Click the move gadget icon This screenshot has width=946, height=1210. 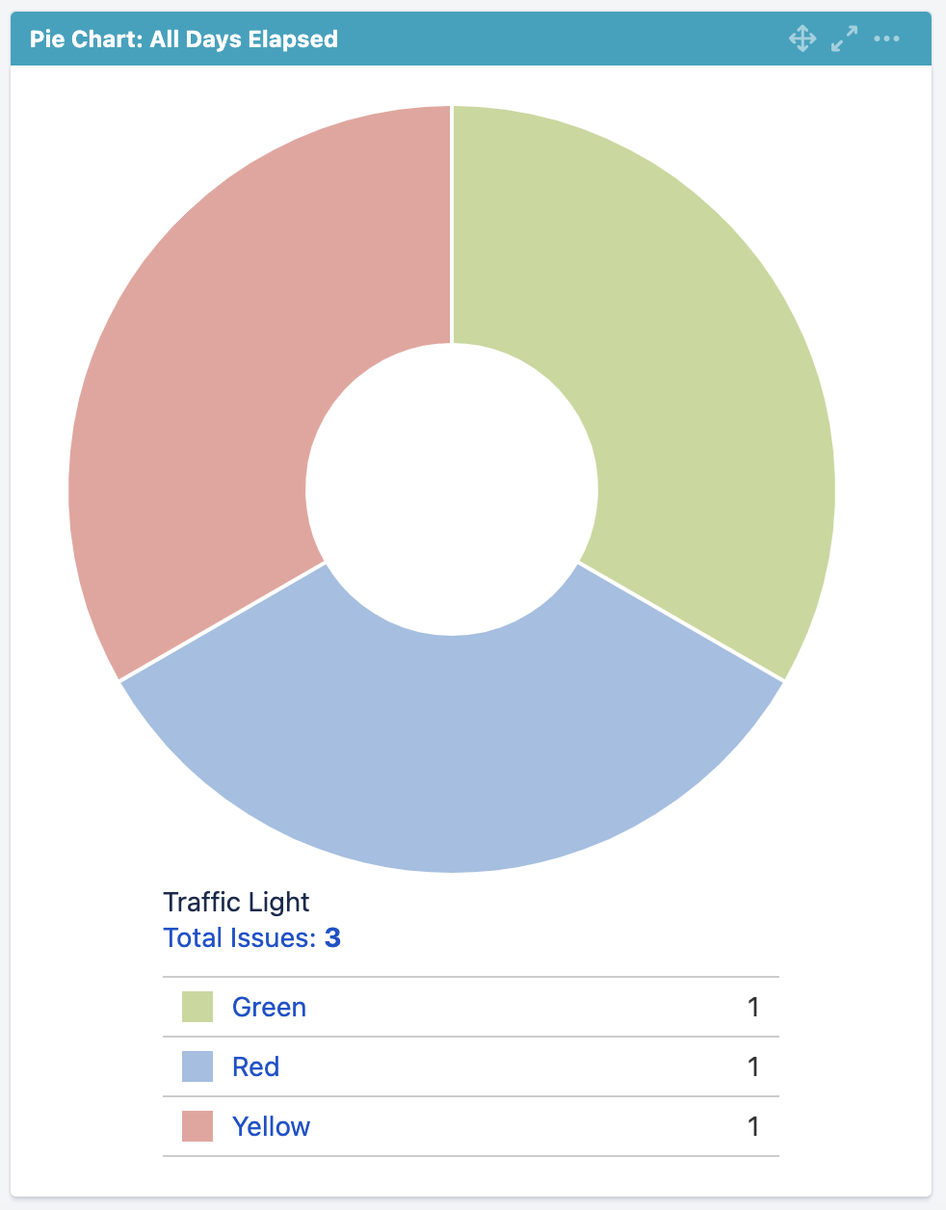[x=802, y=39]
